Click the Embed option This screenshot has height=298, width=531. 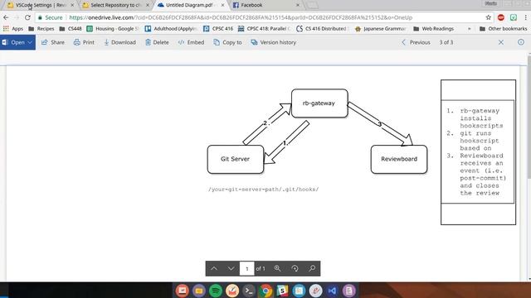tap(192, 42)
